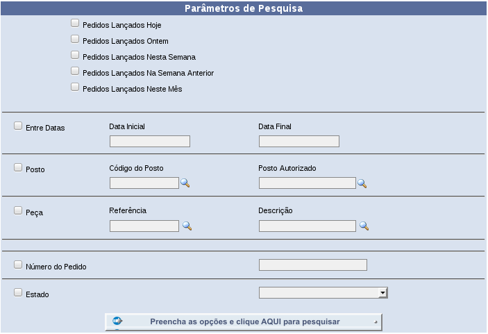Screen dimensions: 488x334
Task: Select Pedidos Lançados Na Semana Anterior checkbox
Action: click(x=75, y=71)
